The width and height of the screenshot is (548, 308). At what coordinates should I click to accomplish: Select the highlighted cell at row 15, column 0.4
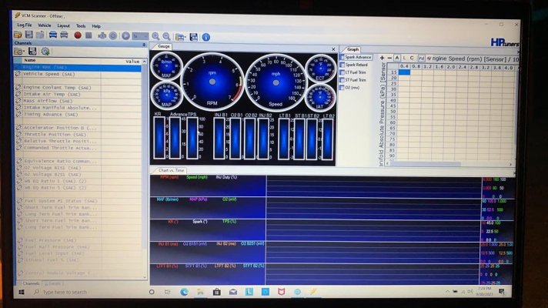[x=404, y=72]
